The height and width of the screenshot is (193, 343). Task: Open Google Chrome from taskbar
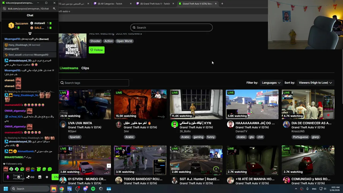62,189
